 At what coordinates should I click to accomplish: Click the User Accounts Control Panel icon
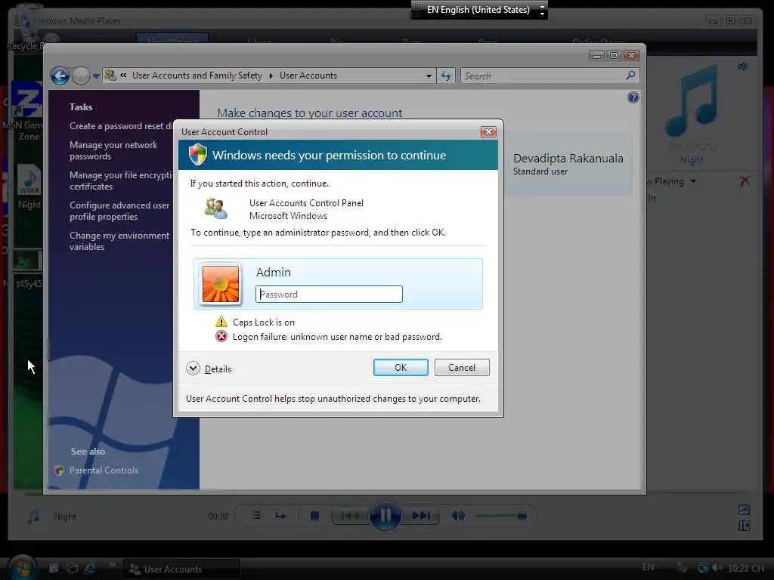pos(215,208)
